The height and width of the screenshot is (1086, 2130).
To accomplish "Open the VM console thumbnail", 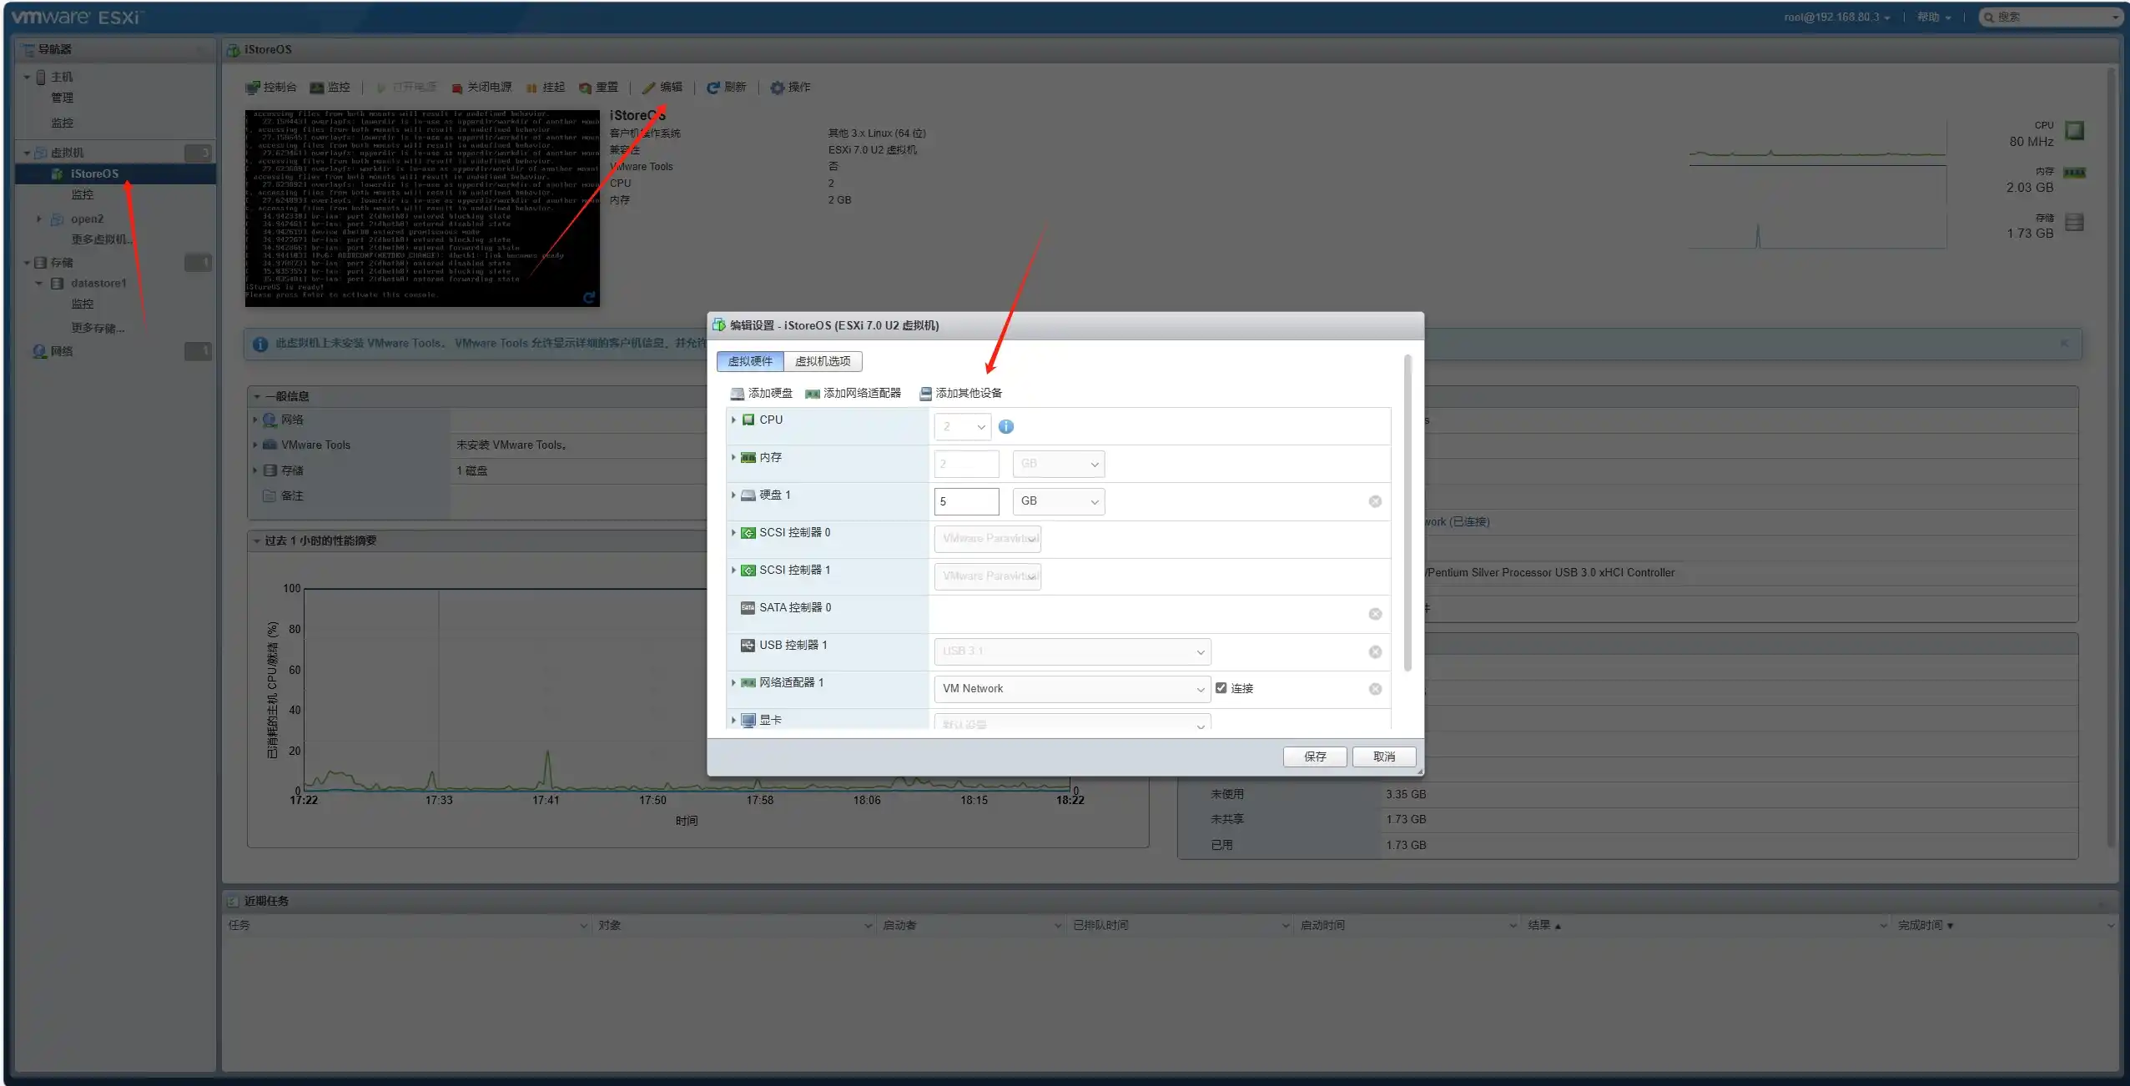I will [x=422, y=208].
